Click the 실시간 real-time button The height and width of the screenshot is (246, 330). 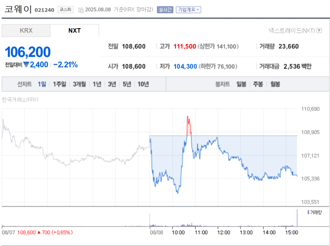tap(165, 10)
